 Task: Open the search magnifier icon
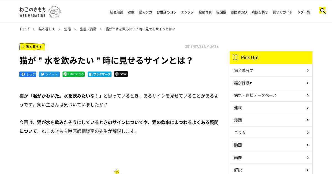322,10
